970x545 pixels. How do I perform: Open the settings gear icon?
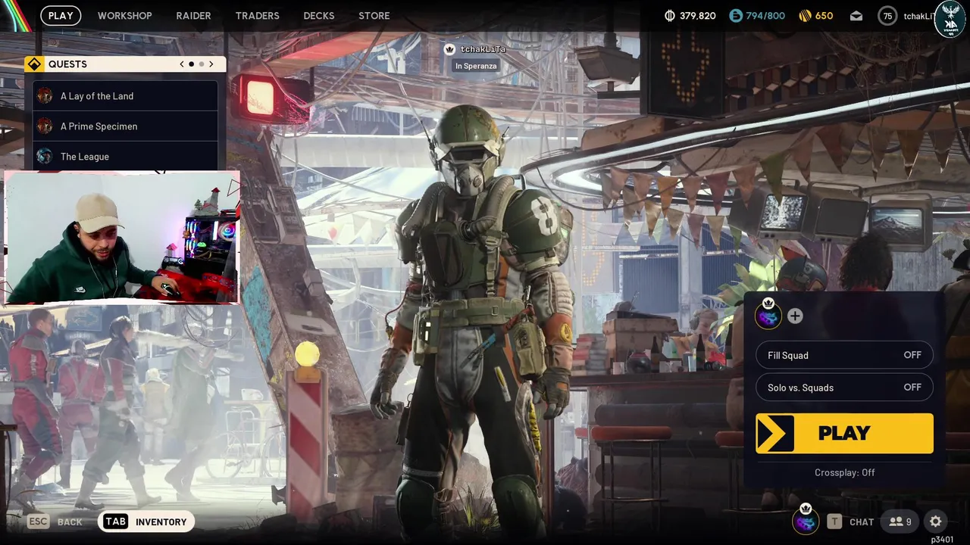pyautogui.click(x=936, y=522)
